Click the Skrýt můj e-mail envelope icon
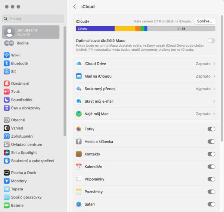224x212 pixels. [79, 101]
